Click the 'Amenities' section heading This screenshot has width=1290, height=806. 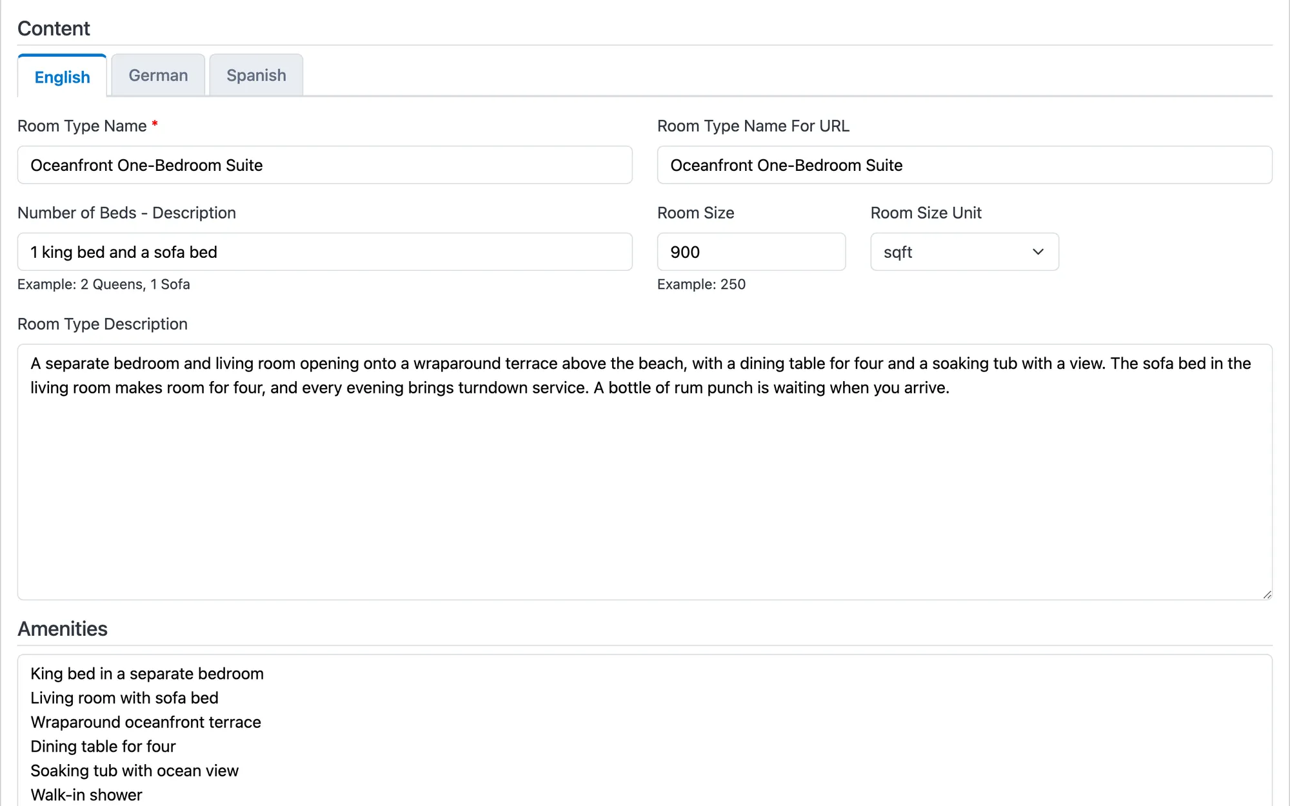pos(63,629)
